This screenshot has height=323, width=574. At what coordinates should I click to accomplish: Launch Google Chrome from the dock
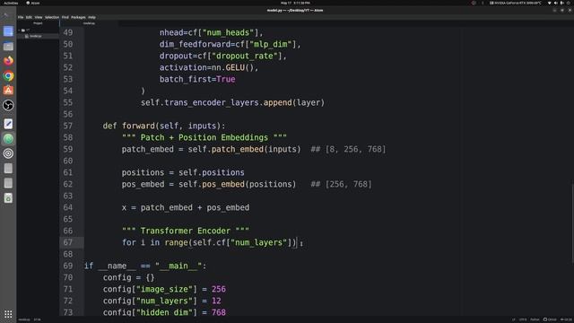[8, 75]
